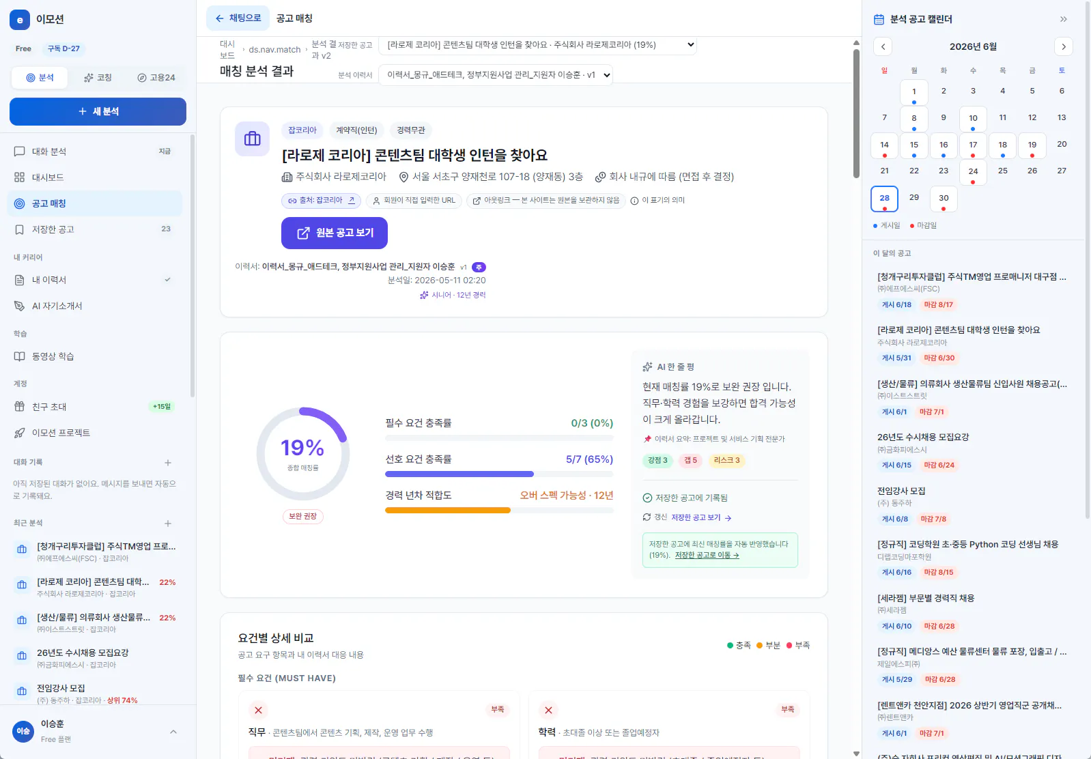Open 동영상 학습 book item

(x=95, y=356)
